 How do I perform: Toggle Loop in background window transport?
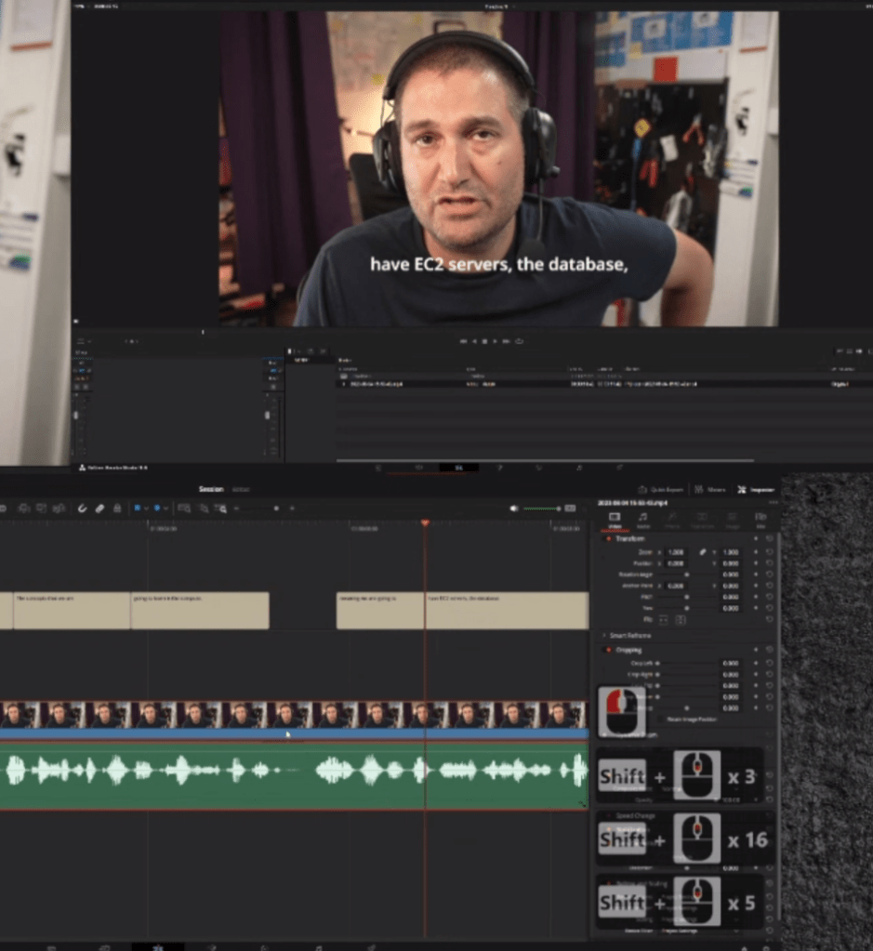520,341
